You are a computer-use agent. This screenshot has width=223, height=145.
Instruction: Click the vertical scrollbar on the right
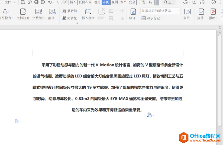(x=220, y=81)
